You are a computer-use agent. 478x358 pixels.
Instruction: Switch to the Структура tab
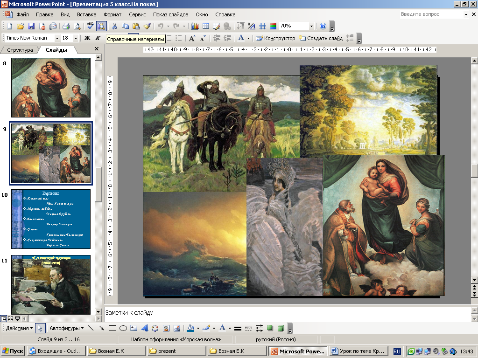pyautogui.click(x=20, y=50)
